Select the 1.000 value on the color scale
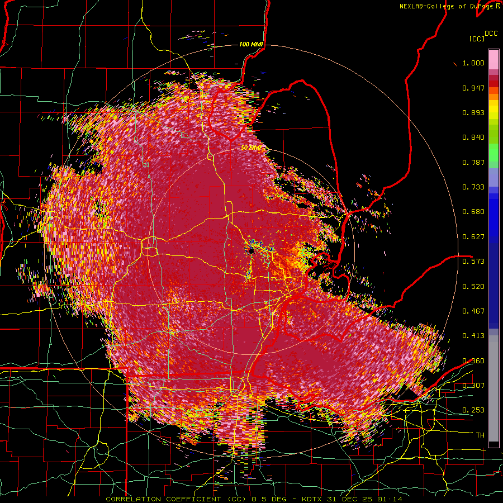This screenshot has height=503, width=503. pos(473,63)
